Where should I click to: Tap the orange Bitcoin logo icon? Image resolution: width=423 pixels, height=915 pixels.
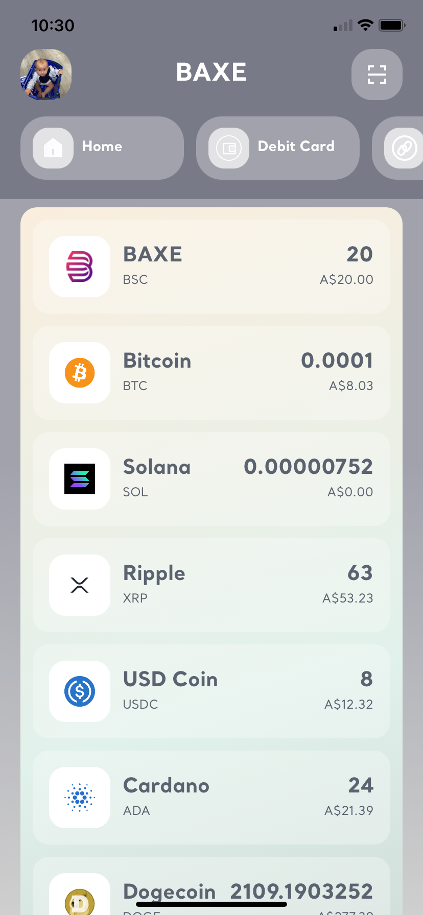[x=80, y=373]
